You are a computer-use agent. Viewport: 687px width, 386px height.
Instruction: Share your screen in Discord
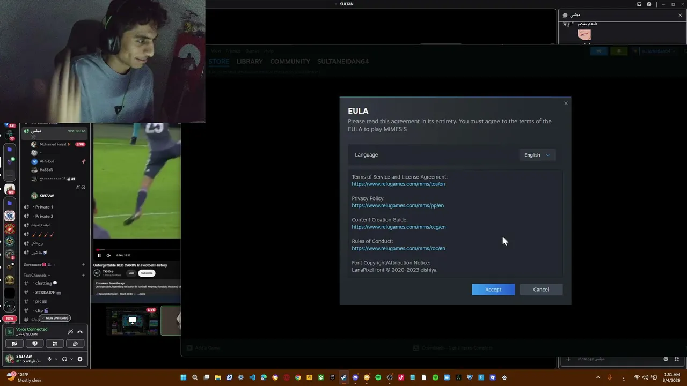tap(35, 344)
